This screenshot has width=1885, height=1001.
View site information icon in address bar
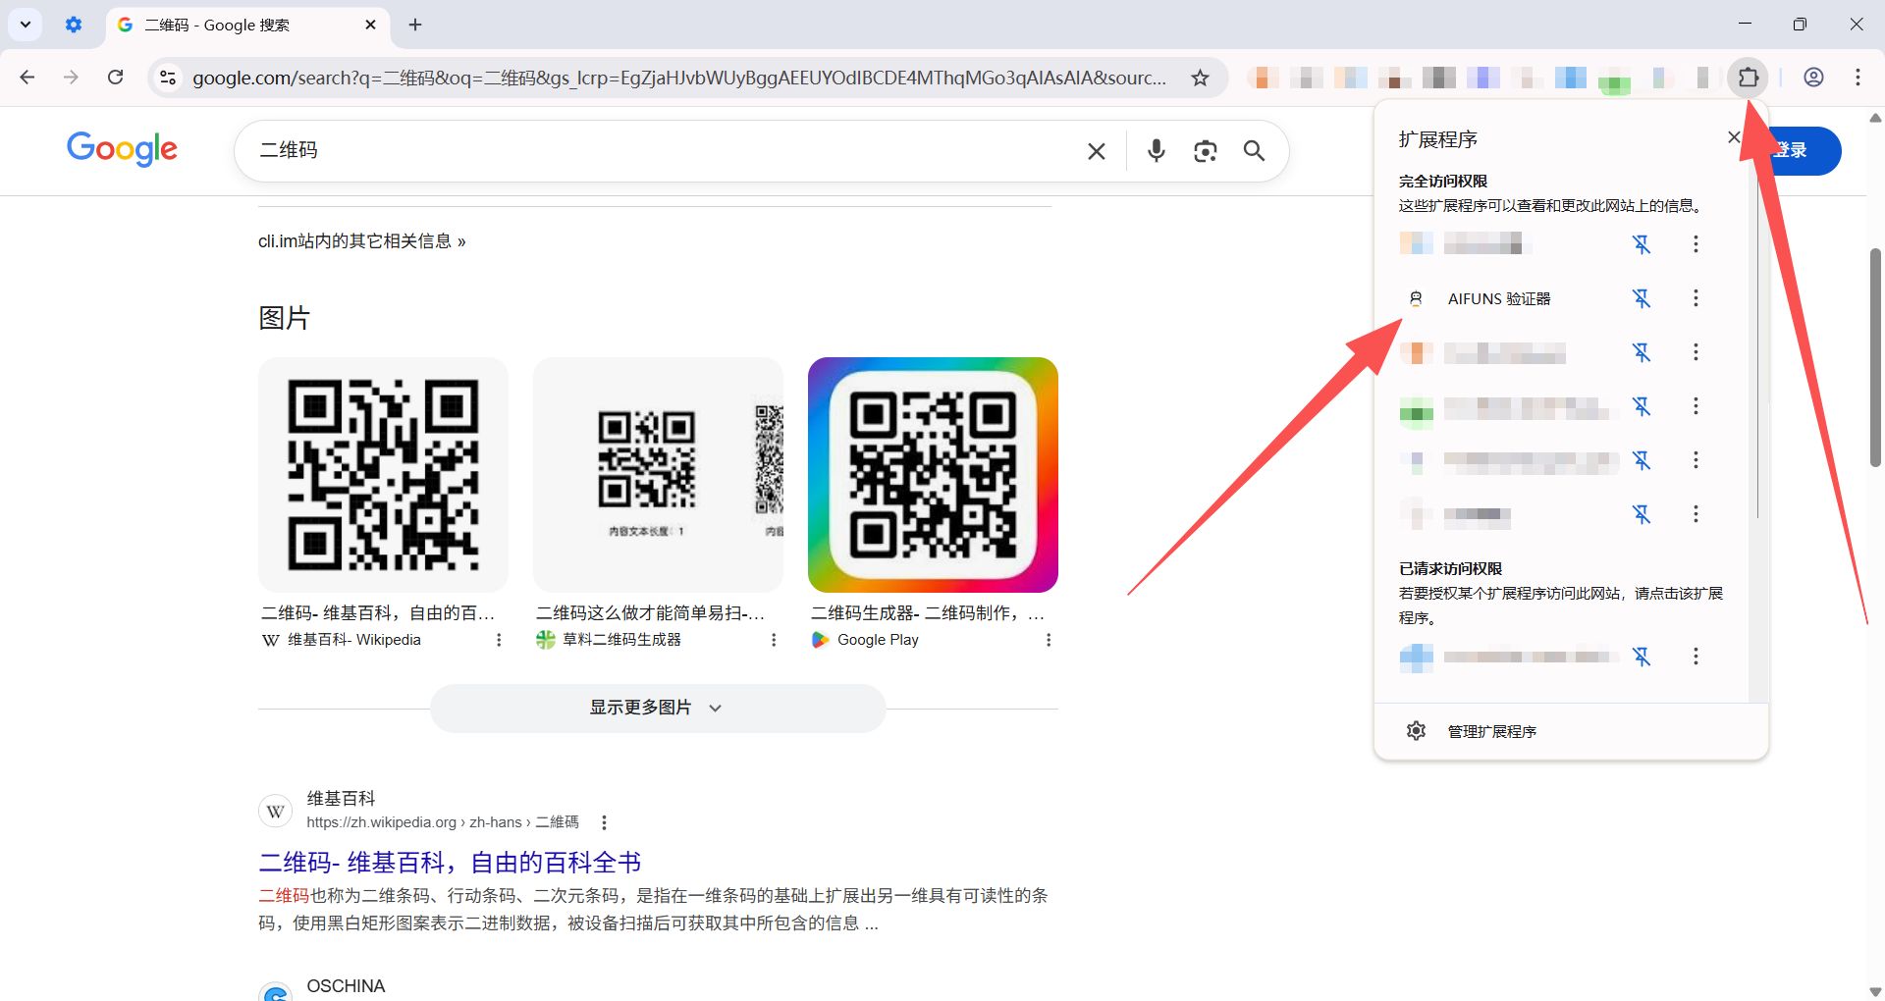[x=168, y=78]
